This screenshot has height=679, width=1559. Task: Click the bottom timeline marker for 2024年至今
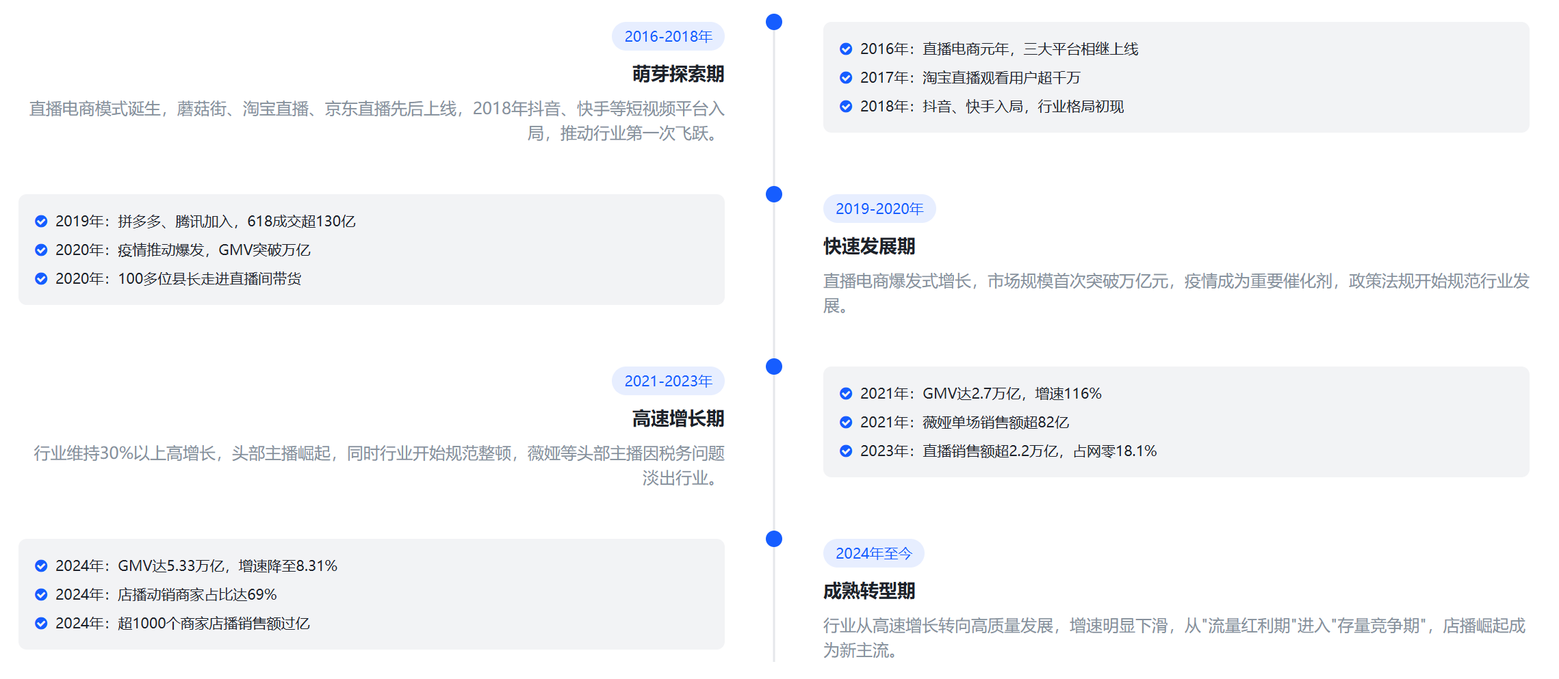[773, 540]
